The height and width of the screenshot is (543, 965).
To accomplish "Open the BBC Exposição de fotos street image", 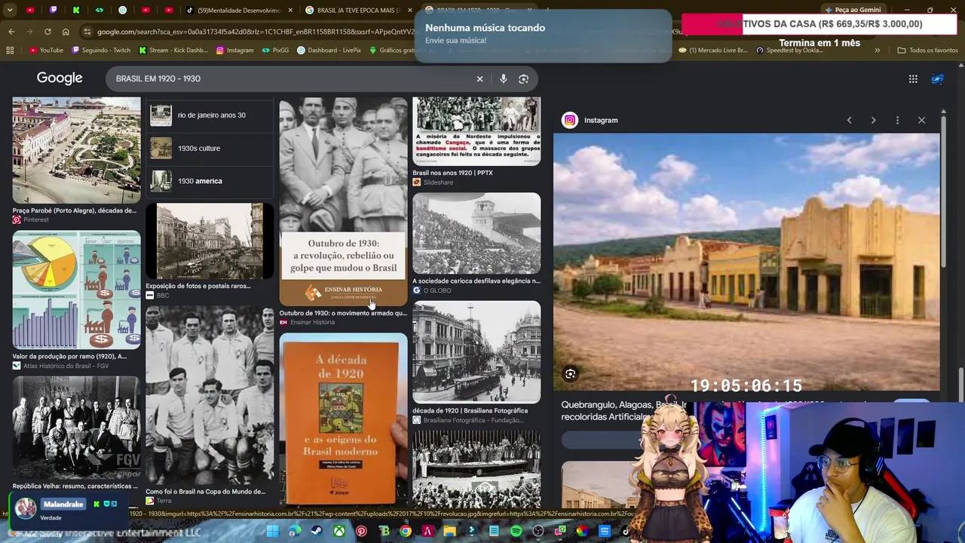I will click(210, 241).
